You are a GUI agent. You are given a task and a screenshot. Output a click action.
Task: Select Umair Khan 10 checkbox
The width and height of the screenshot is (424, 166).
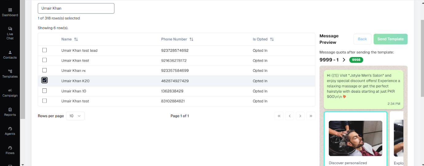pos(45,91)
